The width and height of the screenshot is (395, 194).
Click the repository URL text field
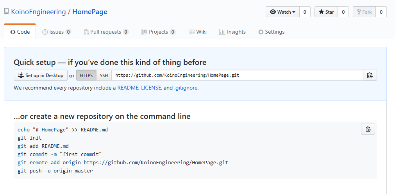[x=237, y=75]
